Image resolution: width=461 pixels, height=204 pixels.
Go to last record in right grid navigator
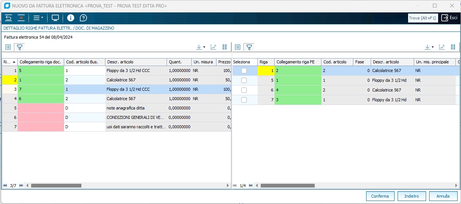pyautogui.click(x=251, y=186)
